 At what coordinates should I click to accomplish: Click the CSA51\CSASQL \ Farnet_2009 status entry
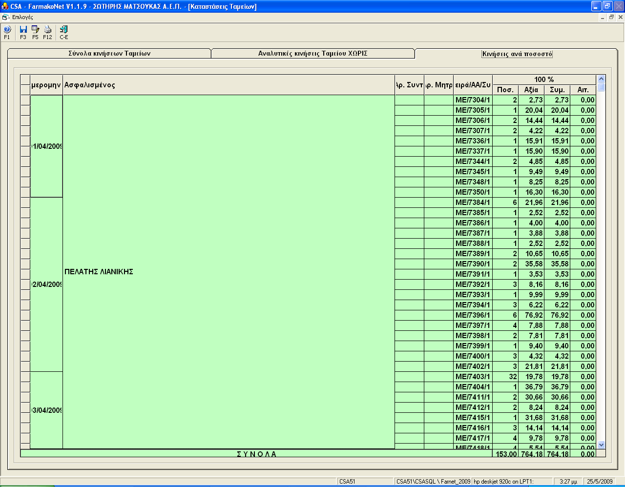pos(433,481)
